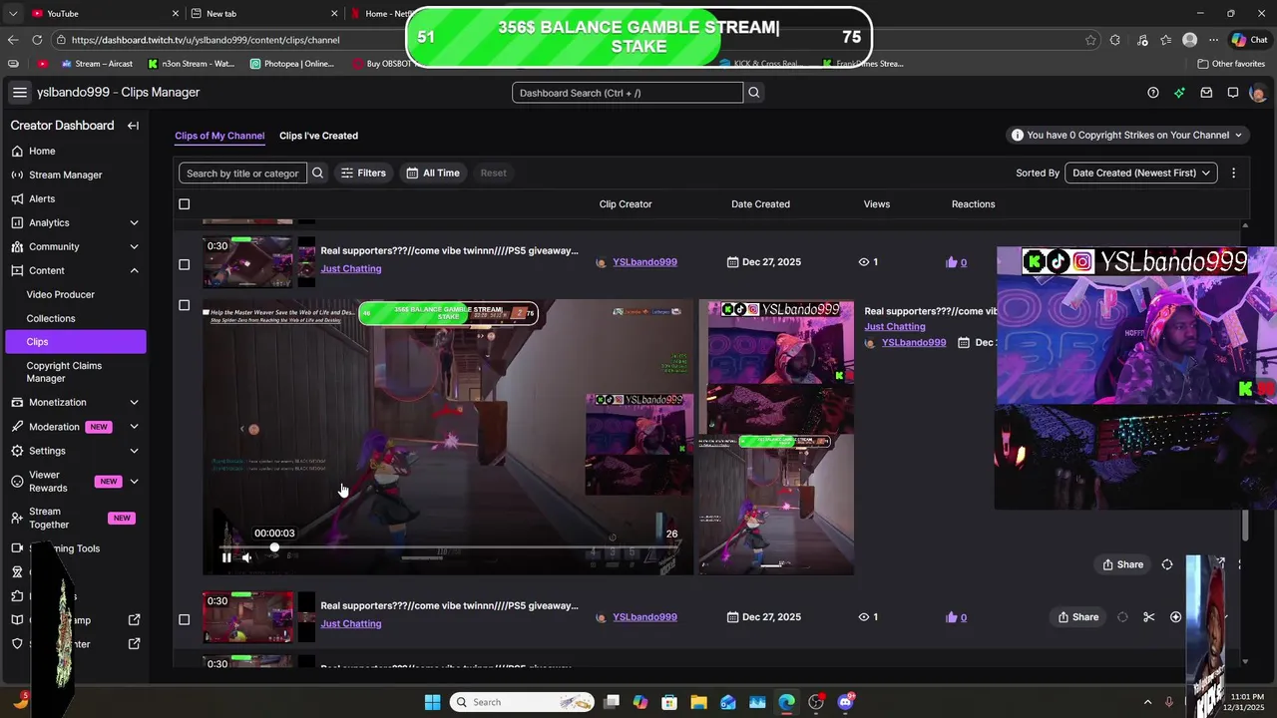Image resolution: width=1277 pixels, height=718 pixels.
Task: Open the Photopea bookmark
Action: point(291,63)
